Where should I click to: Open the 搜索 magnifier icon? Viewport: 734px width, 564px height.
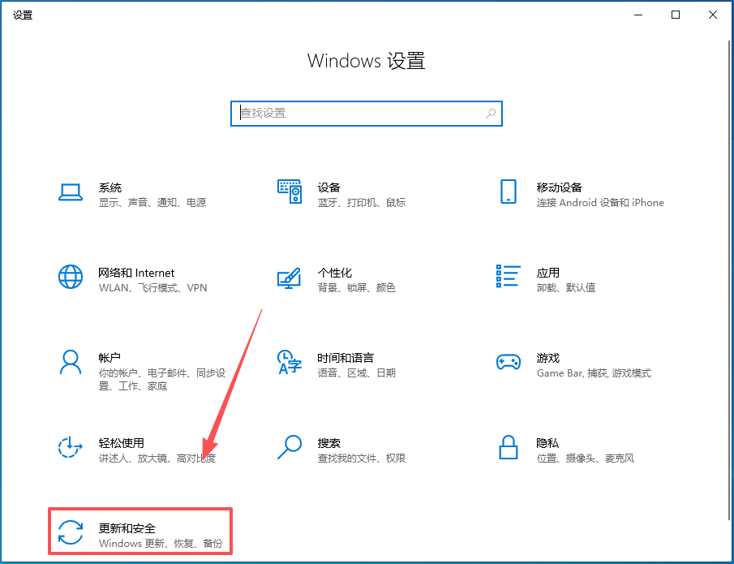290,447
